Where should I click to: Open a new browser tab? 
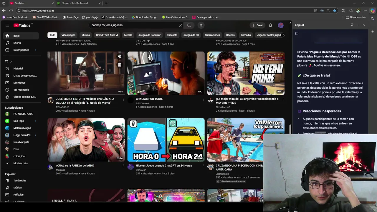click(106, 3)
